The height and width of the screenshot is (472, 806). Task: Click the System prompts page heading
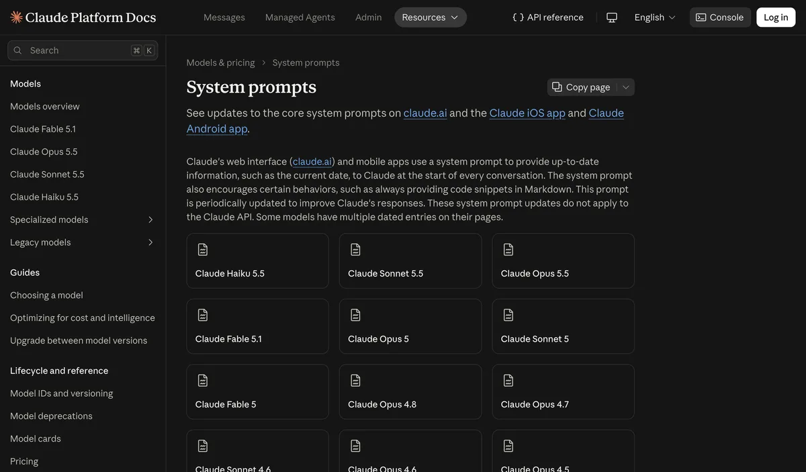coord(251,87)
